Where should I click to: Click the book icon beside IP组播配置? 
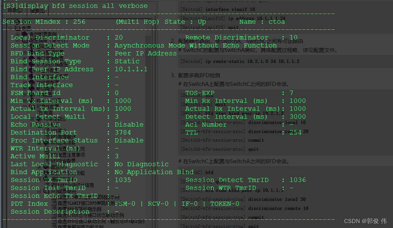click(32, 83)
